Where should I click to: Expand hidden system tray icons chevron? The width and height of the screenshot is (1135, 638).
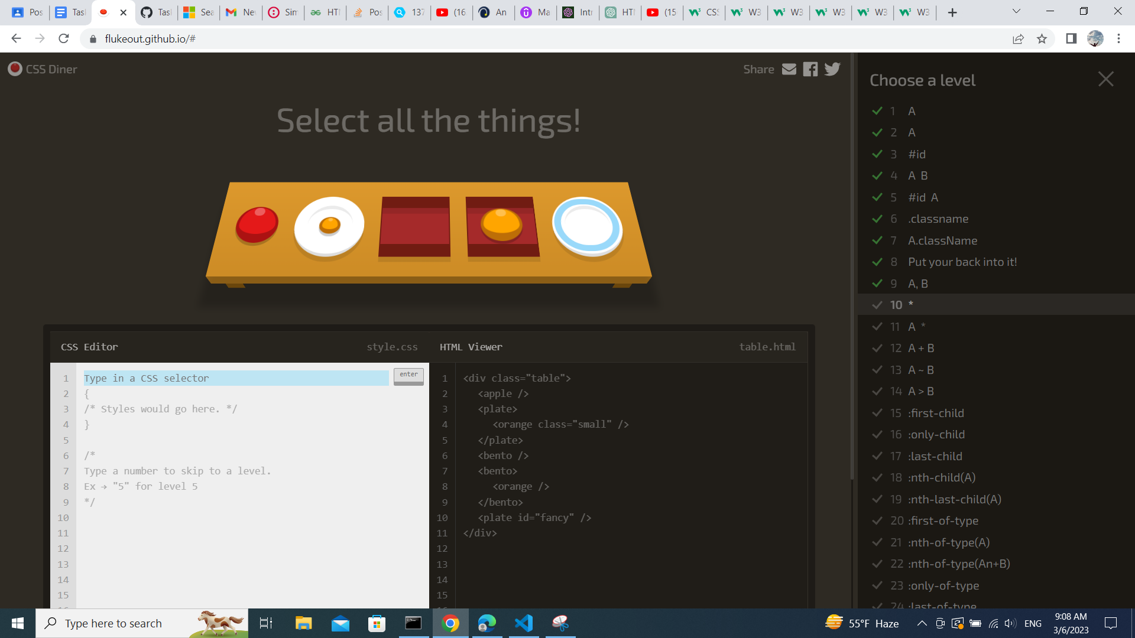(x=922, y=623)
